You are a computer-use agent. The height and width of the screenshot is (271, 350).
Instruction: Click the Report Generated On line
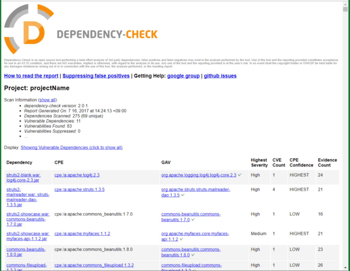pos(75,111)
